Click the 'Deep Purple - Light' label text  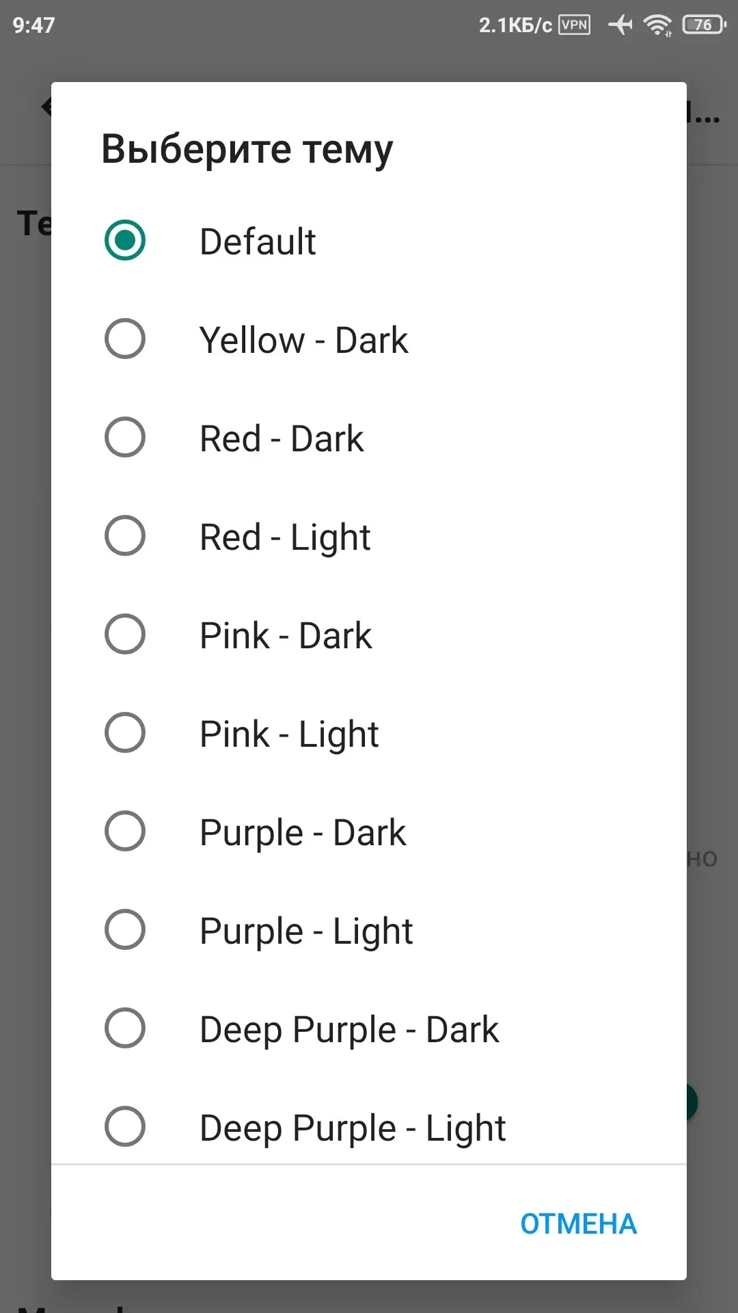tap(353, 1128)
